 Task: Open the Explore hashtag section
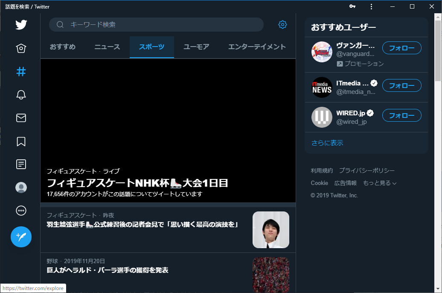20,72
